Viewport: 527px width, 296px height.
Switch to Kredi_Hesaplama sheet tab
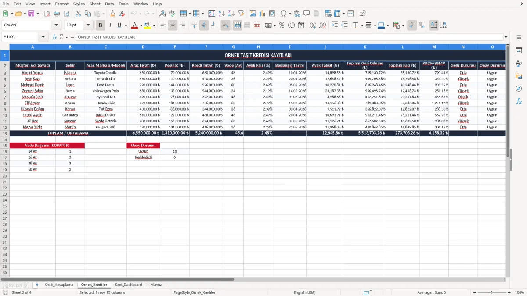[59, 285]
